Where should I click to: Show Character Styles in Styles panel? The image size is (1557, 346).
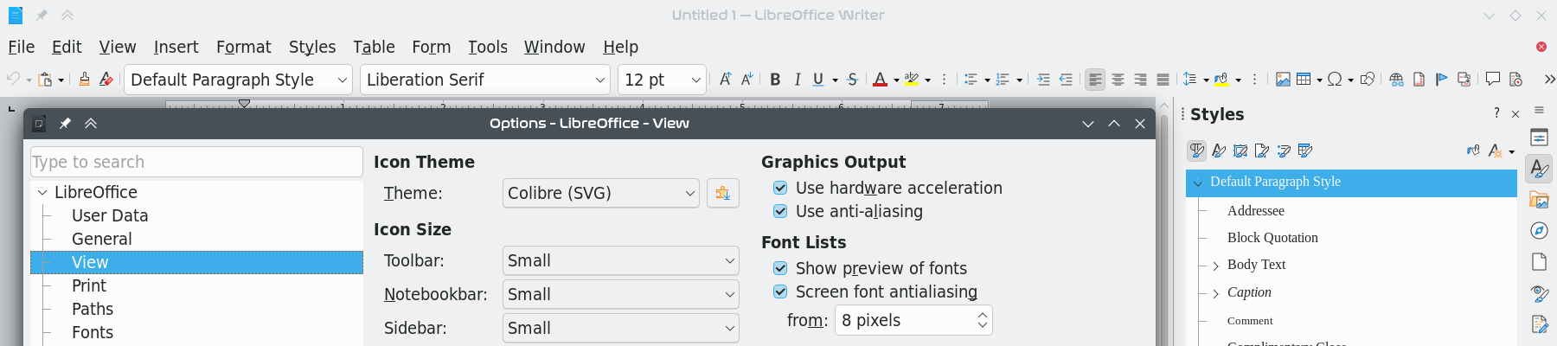pyautogui.click(x=1219, y=151)
